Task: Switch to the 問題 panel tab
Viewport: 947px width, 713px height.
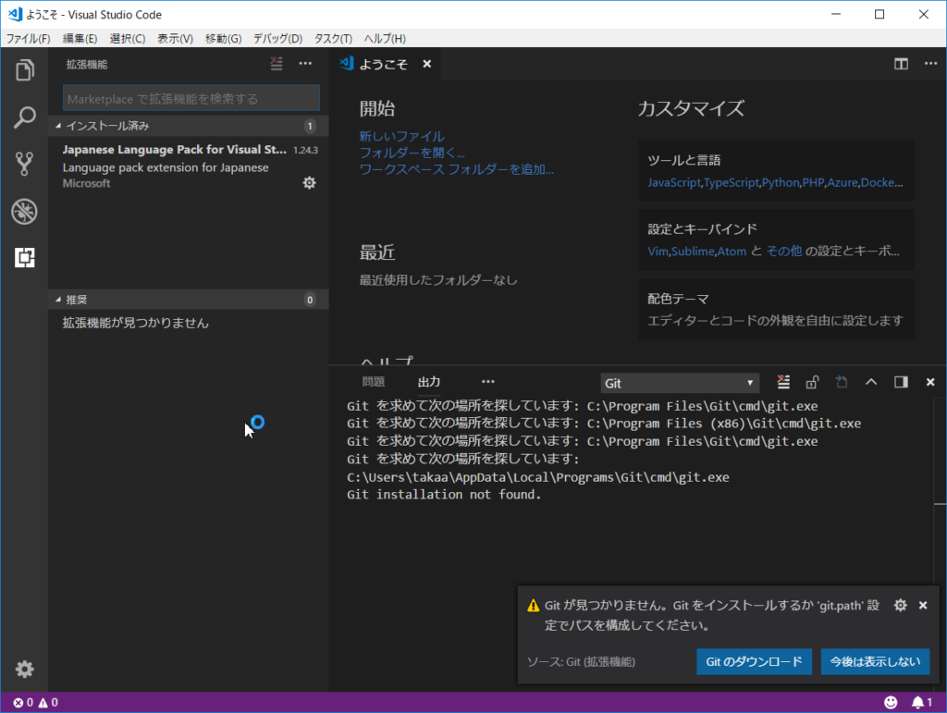Action: (x=374, y=382)
